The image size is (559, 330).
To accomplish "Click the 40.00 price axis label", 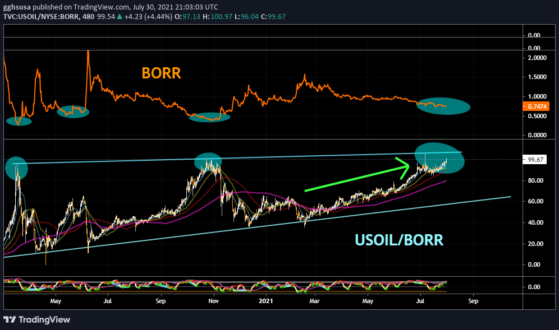I will coord(535,222).
